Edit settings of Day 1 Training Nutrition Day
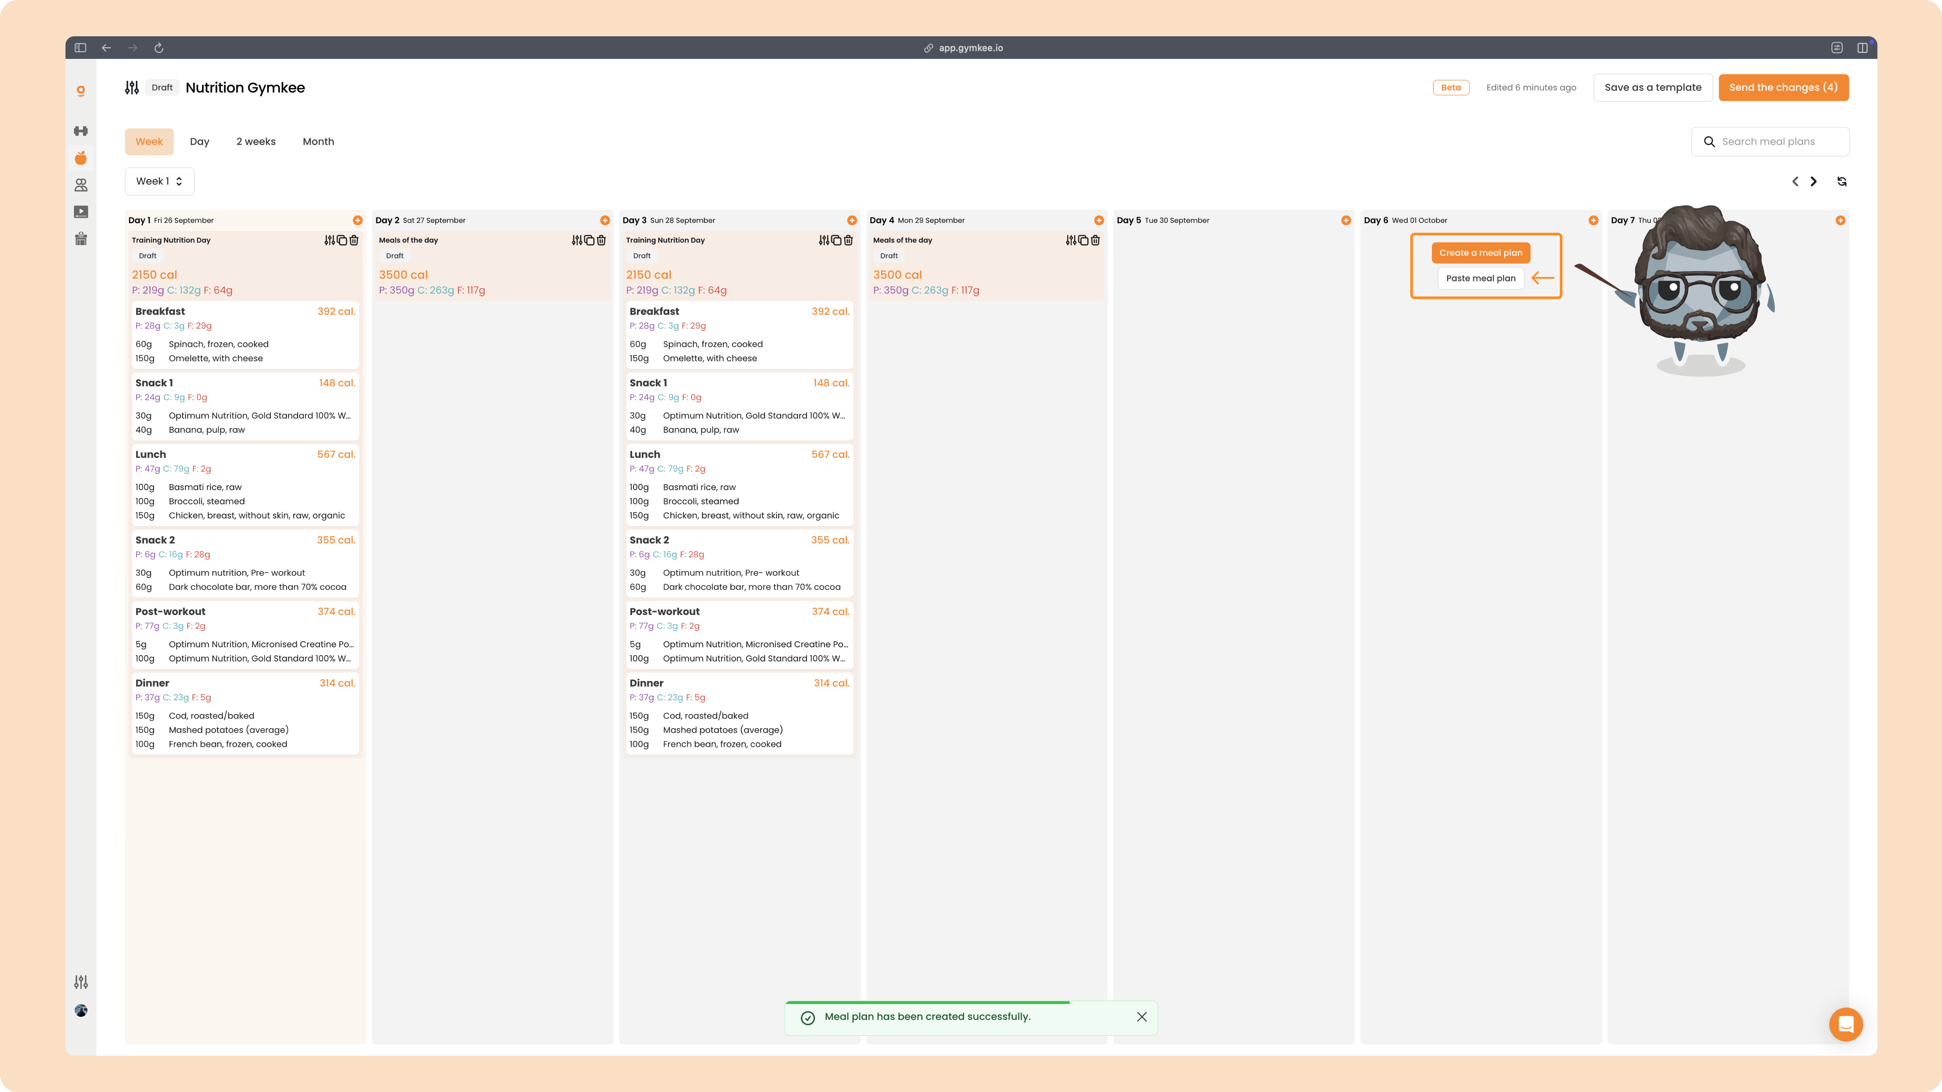Viewport: 1942px width, 1092px height. click(330, 240)
